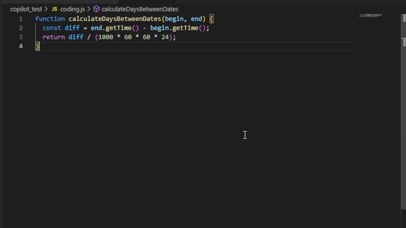
Task: Click 'end.getTime()' call on line 2
Action: tap(115, 28)
